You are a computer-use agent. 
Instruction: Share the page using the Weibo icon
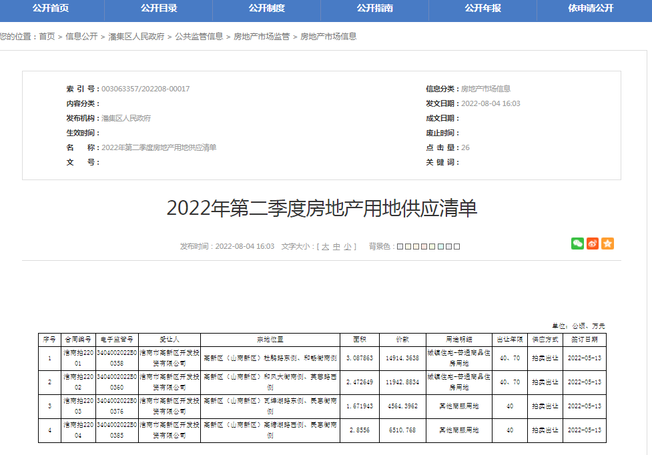(591, 244)
